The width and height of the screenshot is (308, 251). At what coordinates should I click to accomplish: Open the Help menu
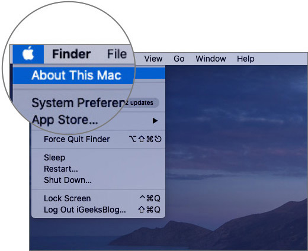click(245, 59)
